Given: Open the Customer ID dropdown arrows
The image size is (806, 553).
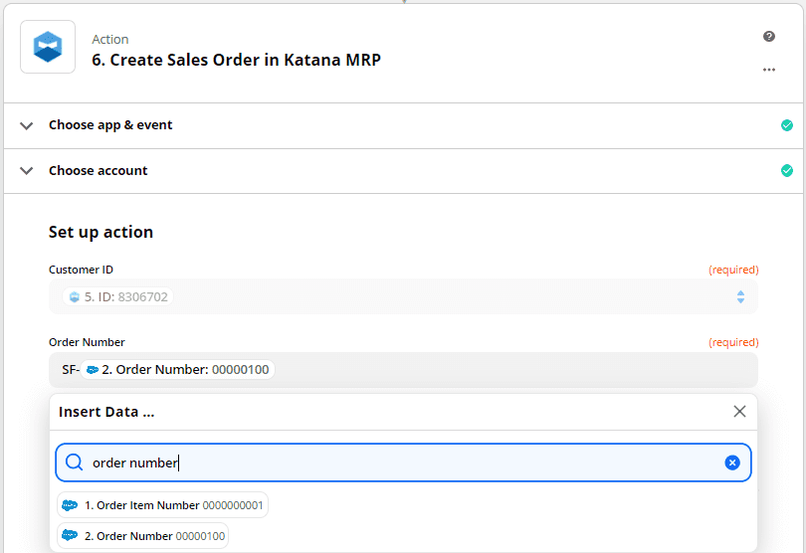Looking at the screenshot, I should (740, 297).
